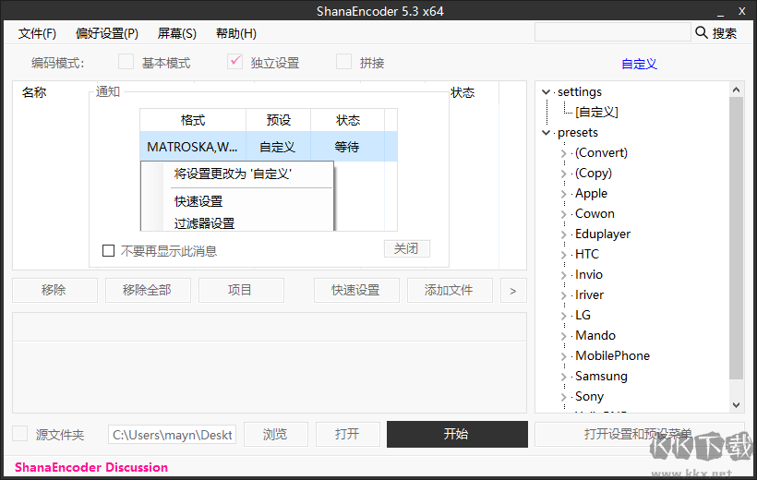Expand the Invio preset folder
This screenshot has height=480, width=757.
pos(563,275)
